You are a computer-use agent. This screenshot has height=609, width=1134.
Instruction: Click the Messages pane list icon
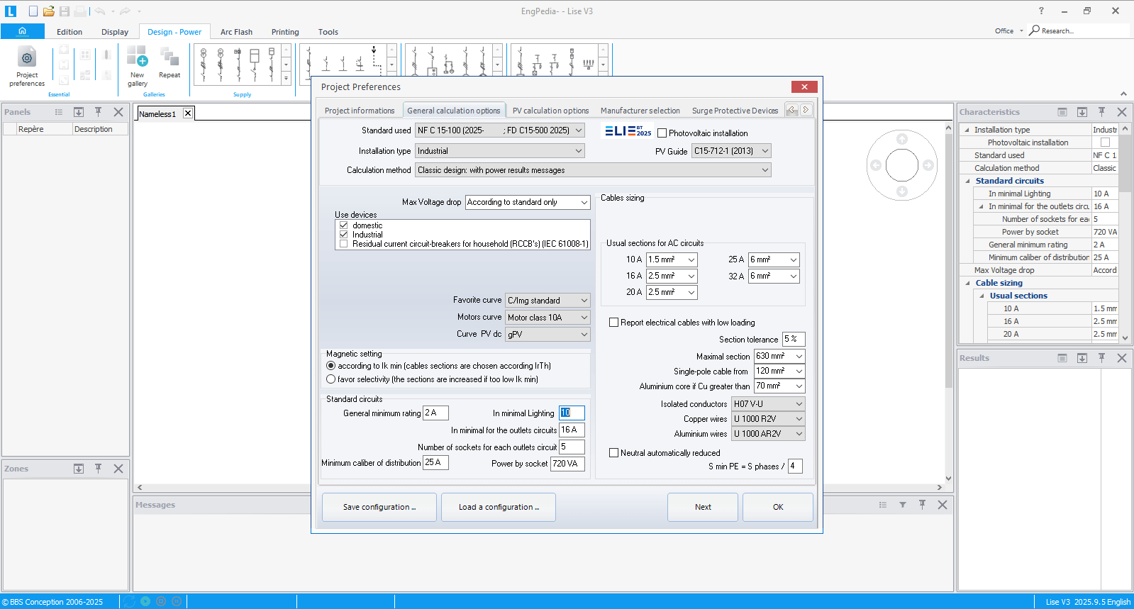point(883,505)
